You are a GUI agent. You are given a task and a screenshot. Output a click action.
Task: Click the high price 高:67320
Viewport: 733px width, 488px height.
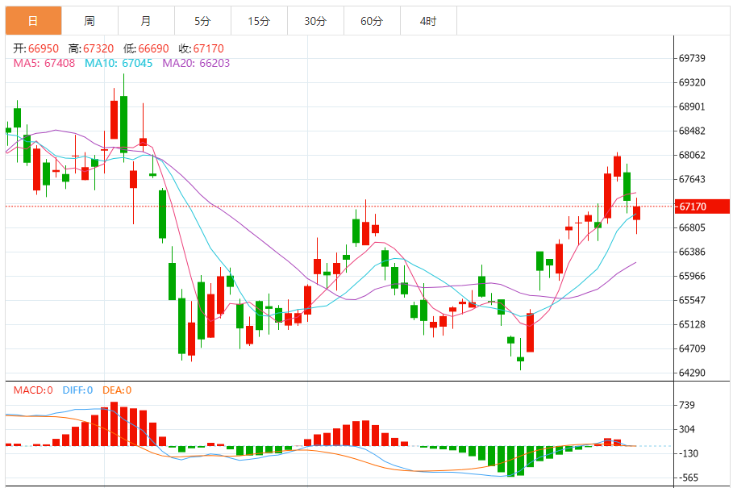click(91, 48)
